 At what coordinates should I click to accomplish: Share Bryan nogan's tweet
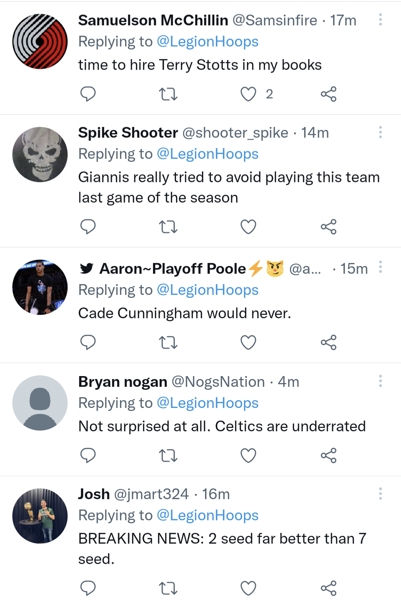[x=329, y=455]
